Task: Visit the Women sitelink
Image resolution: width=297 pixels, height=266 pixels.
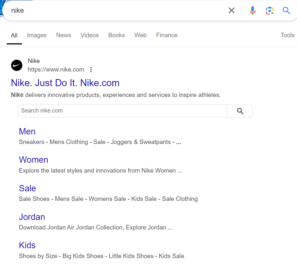Action: click(33, 160)
